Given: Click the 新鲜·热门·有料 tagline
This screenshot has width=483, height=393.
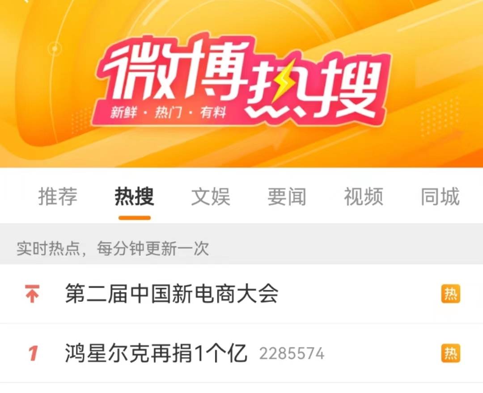Looking at the screenshot, I should coord(169,112).
